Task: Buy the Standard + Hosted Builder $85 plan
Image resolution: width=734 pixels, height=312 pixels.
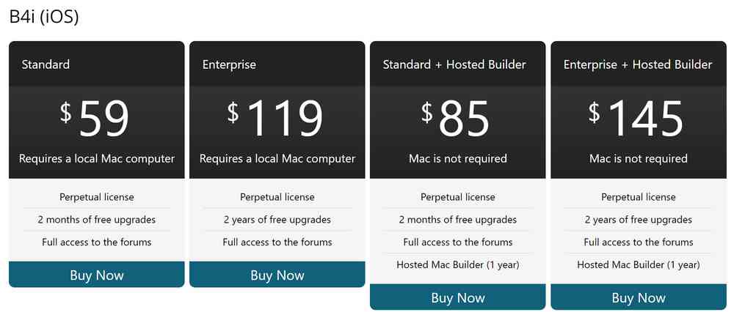Action: coord(457,298)
